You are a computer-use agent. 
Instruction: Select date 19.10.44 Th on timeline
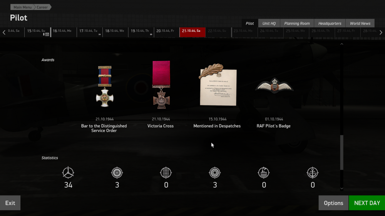pos(141,32)
